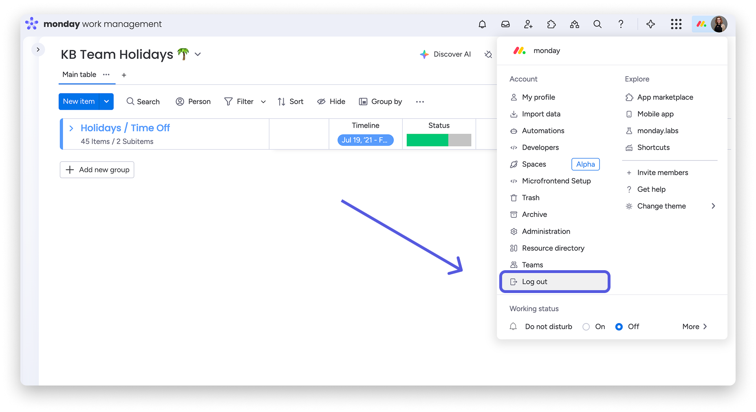Click Discover AI button
The width and height of the screenshot is (756, 412).
[445, 54]
